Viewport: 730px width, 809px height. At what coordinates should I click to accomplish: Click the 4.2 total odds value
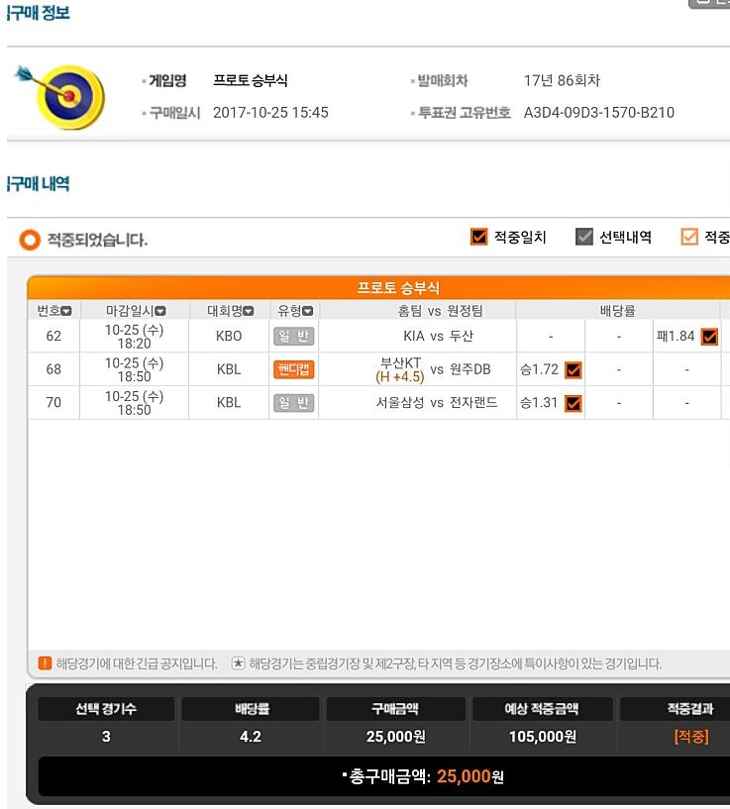(251, 737)
